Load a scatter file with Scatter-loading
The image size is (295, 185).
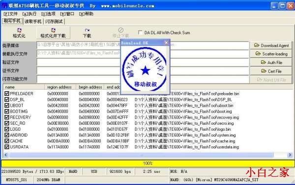pyautogui.click(x=271, y=54)
